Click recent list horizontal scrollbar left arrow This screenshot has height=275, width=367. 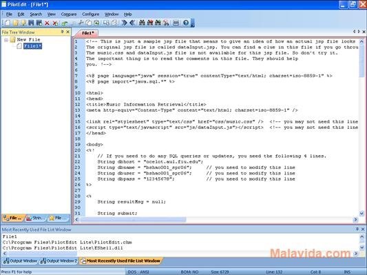click(4, 254)
